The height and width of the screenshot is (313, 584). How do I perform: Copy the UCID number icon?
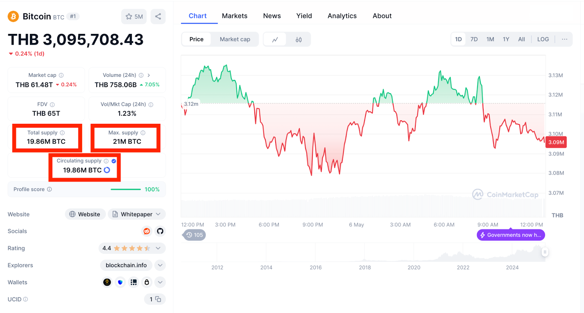click(158, 299)
